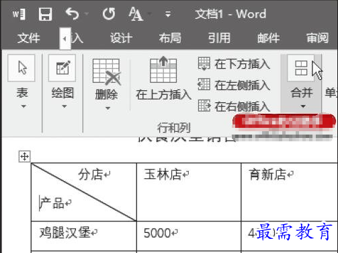
Task: Click the 表 select cursor icon
Action: pyautogui.click(x=22, y=68)
